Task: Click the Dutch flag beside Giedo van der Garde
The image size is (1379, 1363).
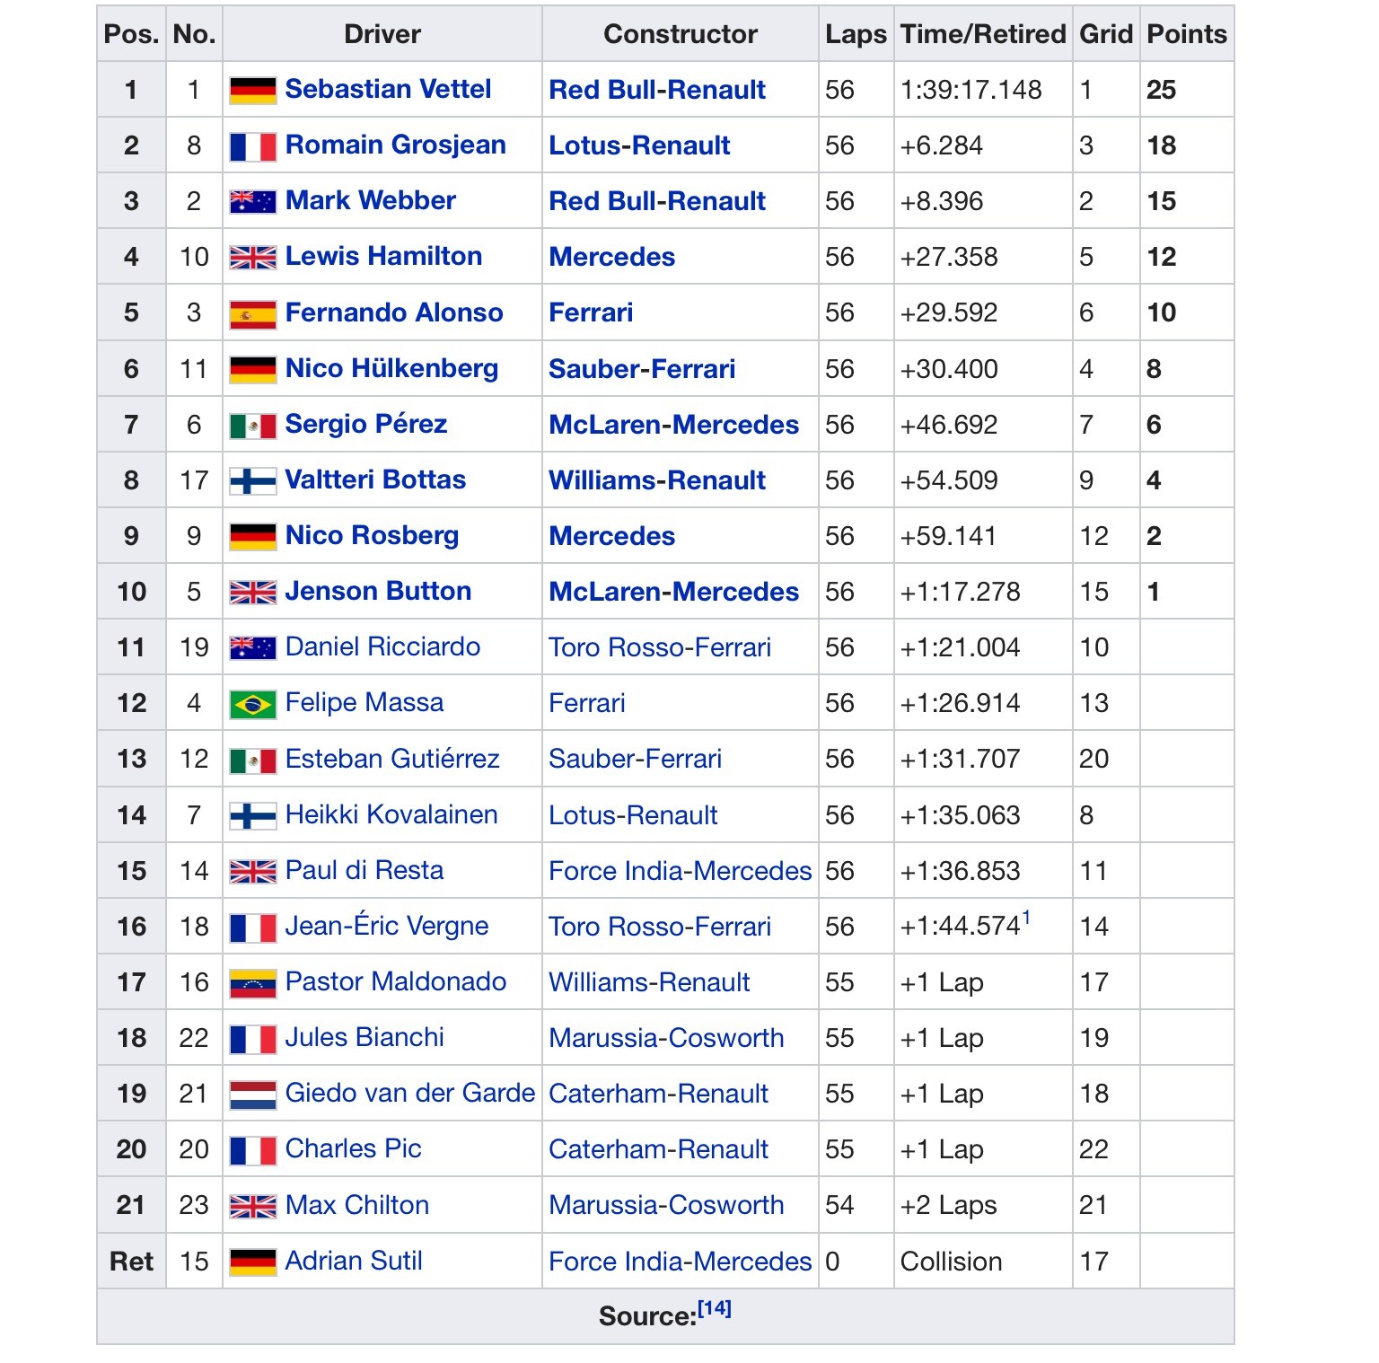Action: (x=252, y=1095)
